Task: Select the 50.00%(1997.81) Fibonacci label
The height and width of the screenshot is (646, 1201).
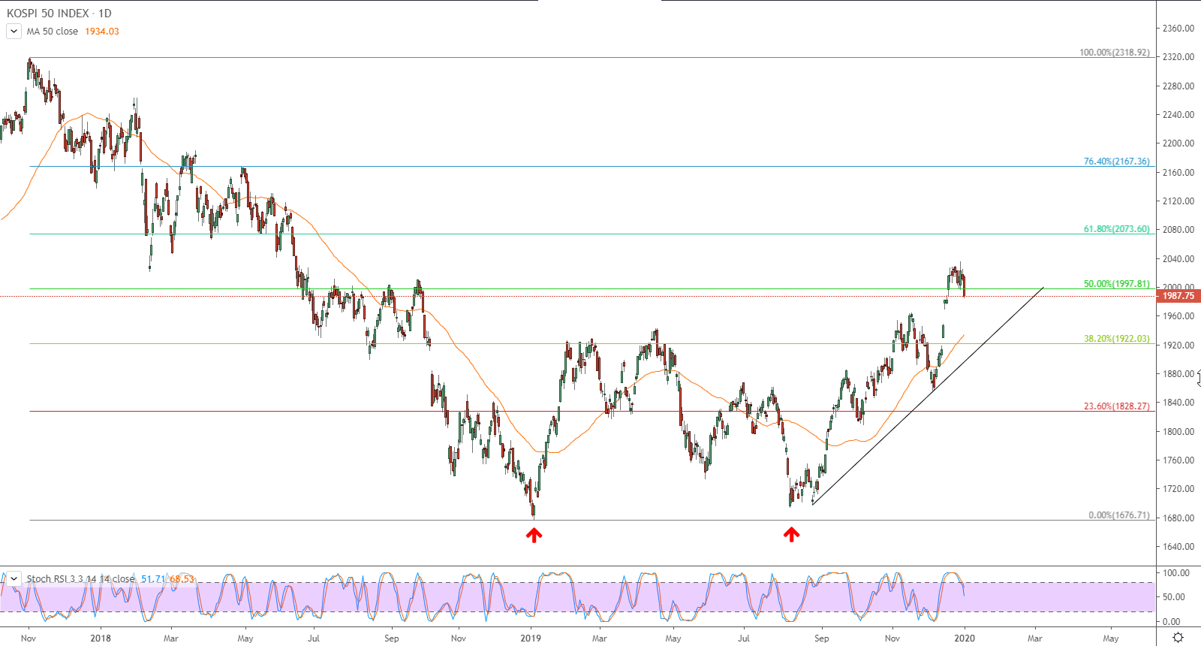Action: [1117, 284]
